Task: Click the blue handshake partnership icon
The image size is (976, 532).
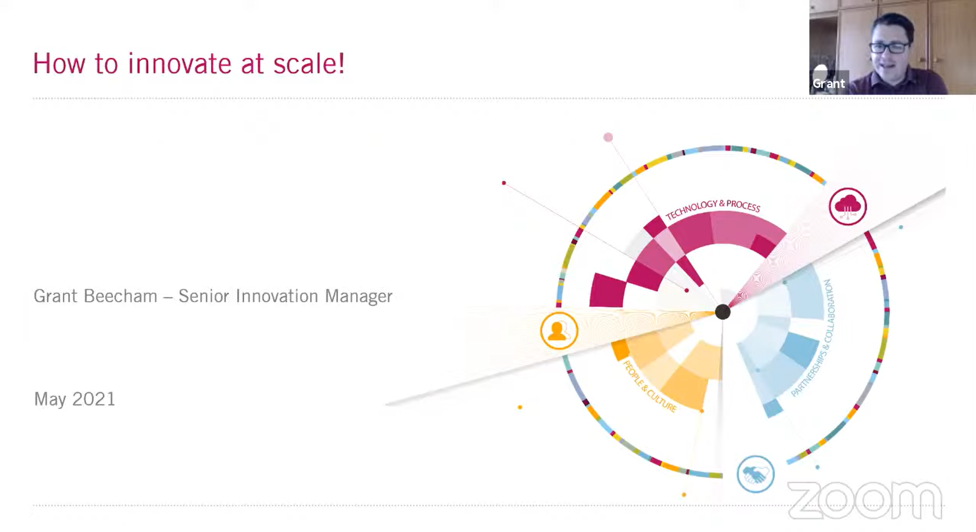Action: (755, 474)
